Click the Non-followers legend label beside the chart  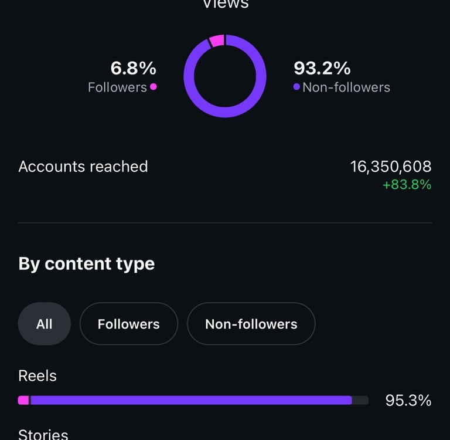346,87
